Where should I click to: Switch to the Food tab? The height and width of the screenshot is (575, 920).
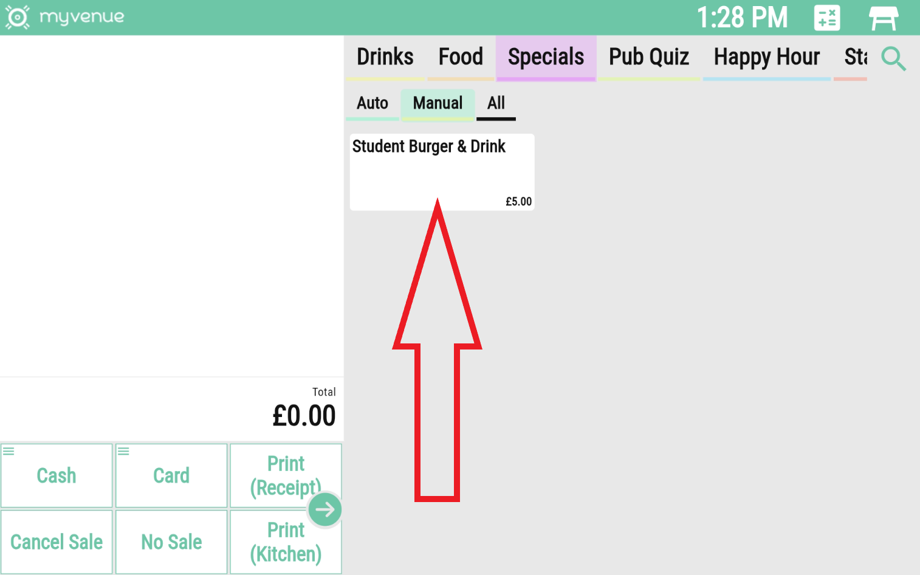[x=461, y=57]
